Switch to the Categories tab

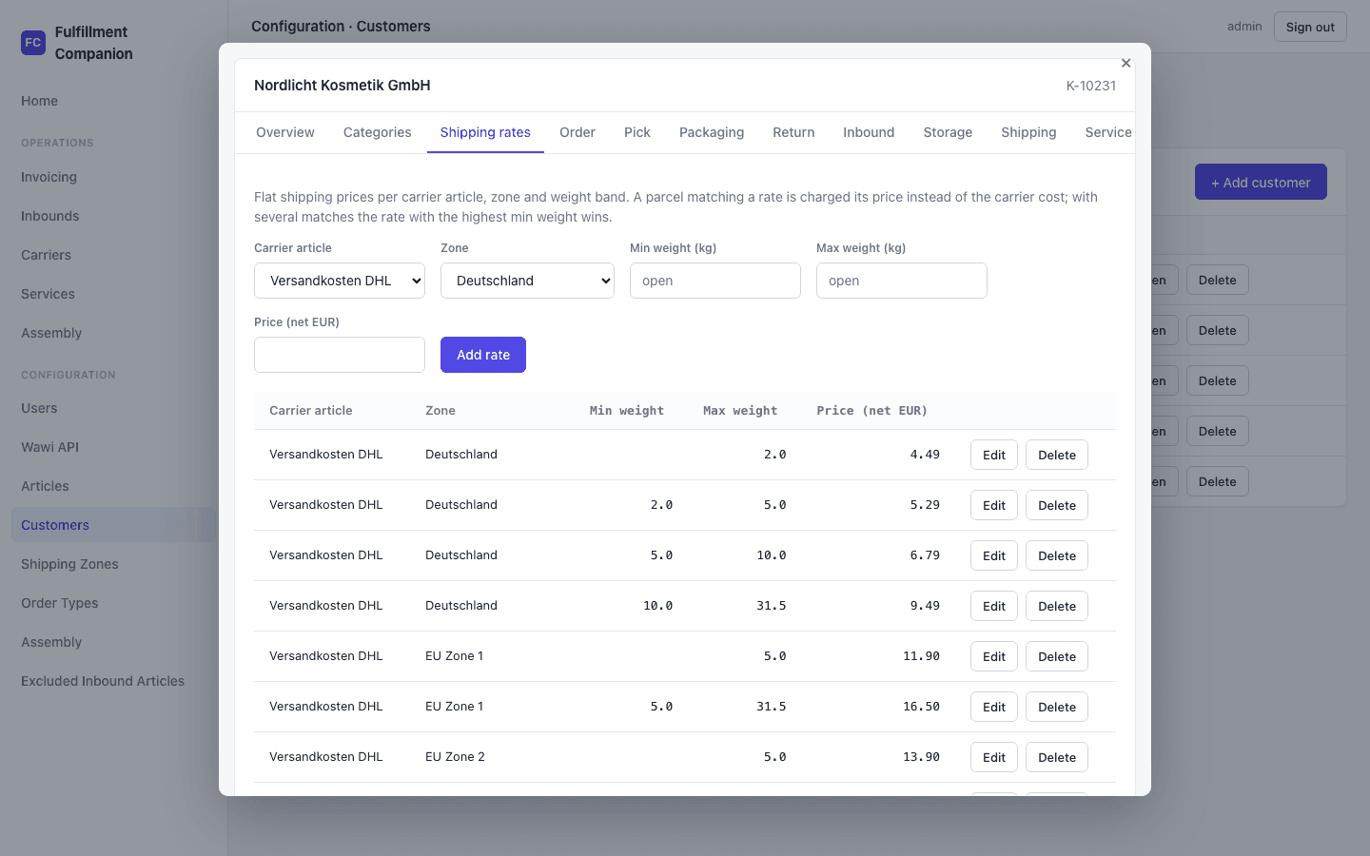378,132
